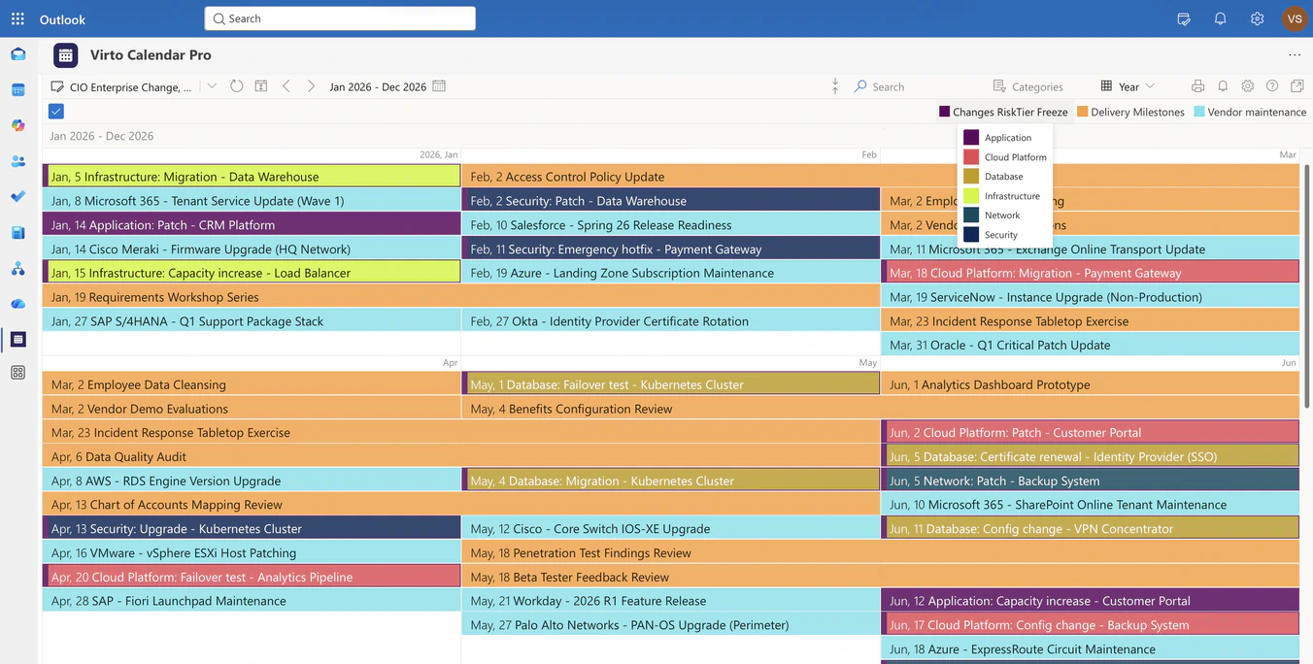This screenshot has height=664, width=1313.
Task: Print the calendar
Action: coord(1197,86)
